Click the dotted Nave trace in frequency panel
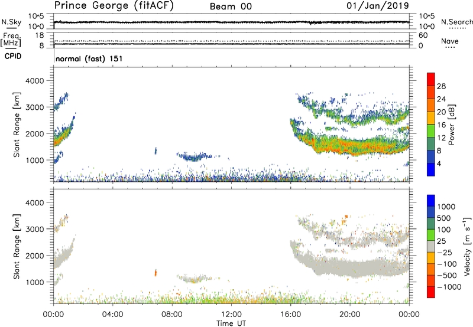The width and height of the screenshot is (473, 327). [x=231, y=41]
